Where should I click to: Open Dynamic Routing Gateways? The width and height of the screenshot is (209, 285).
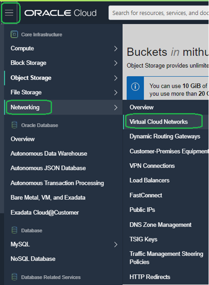point(165,136)
